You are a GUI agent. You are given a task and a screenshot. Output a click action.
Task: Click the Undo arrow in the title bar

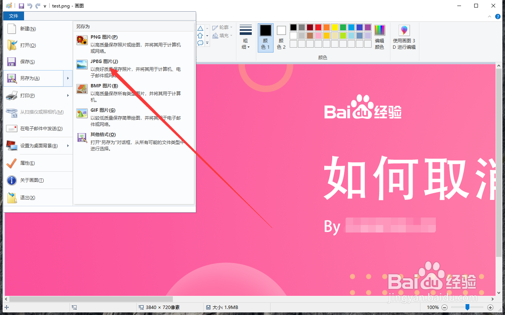tap(30, 6)
